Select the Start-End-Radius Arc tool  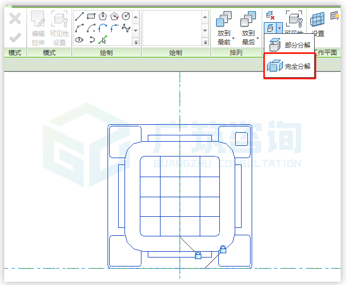pyautogui.click(x=79, y=28)
